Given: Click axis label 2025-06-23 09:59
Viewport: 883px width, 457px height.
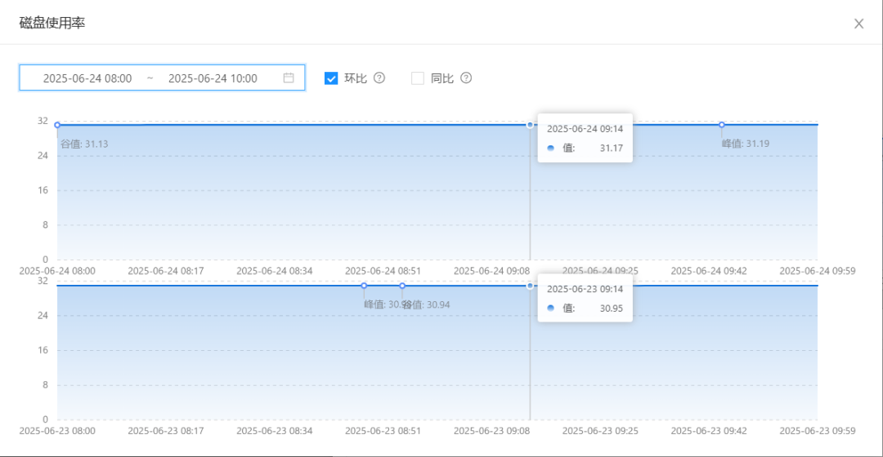Looking at the screenshot, I should (x=817, y=431).
